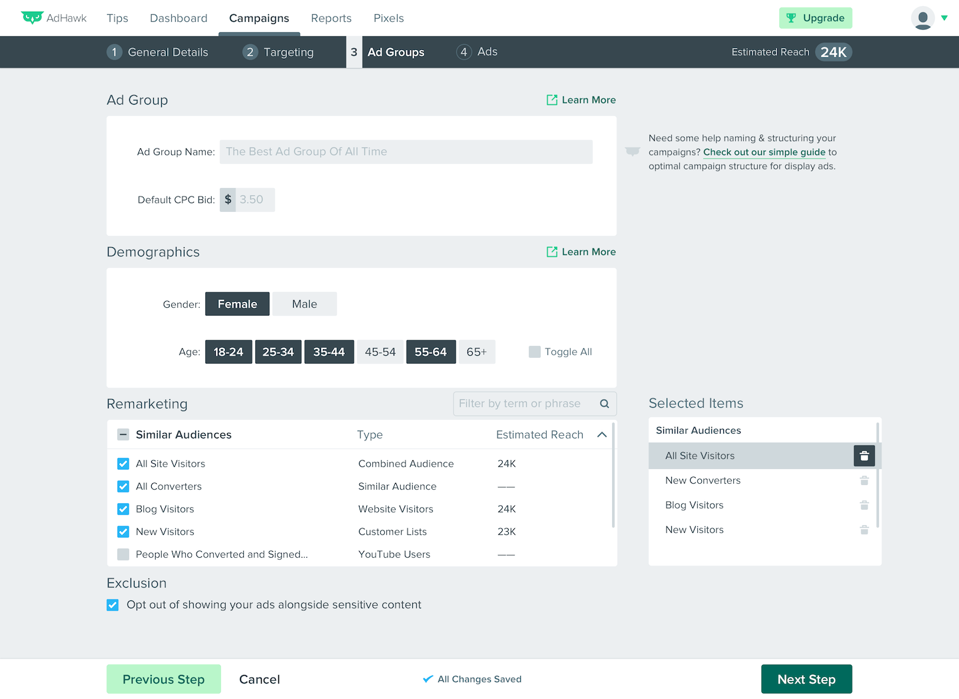Remove New Visitors with its trash icon
The height and width of the screenshot is (699, 959).
tap(864, 530)
